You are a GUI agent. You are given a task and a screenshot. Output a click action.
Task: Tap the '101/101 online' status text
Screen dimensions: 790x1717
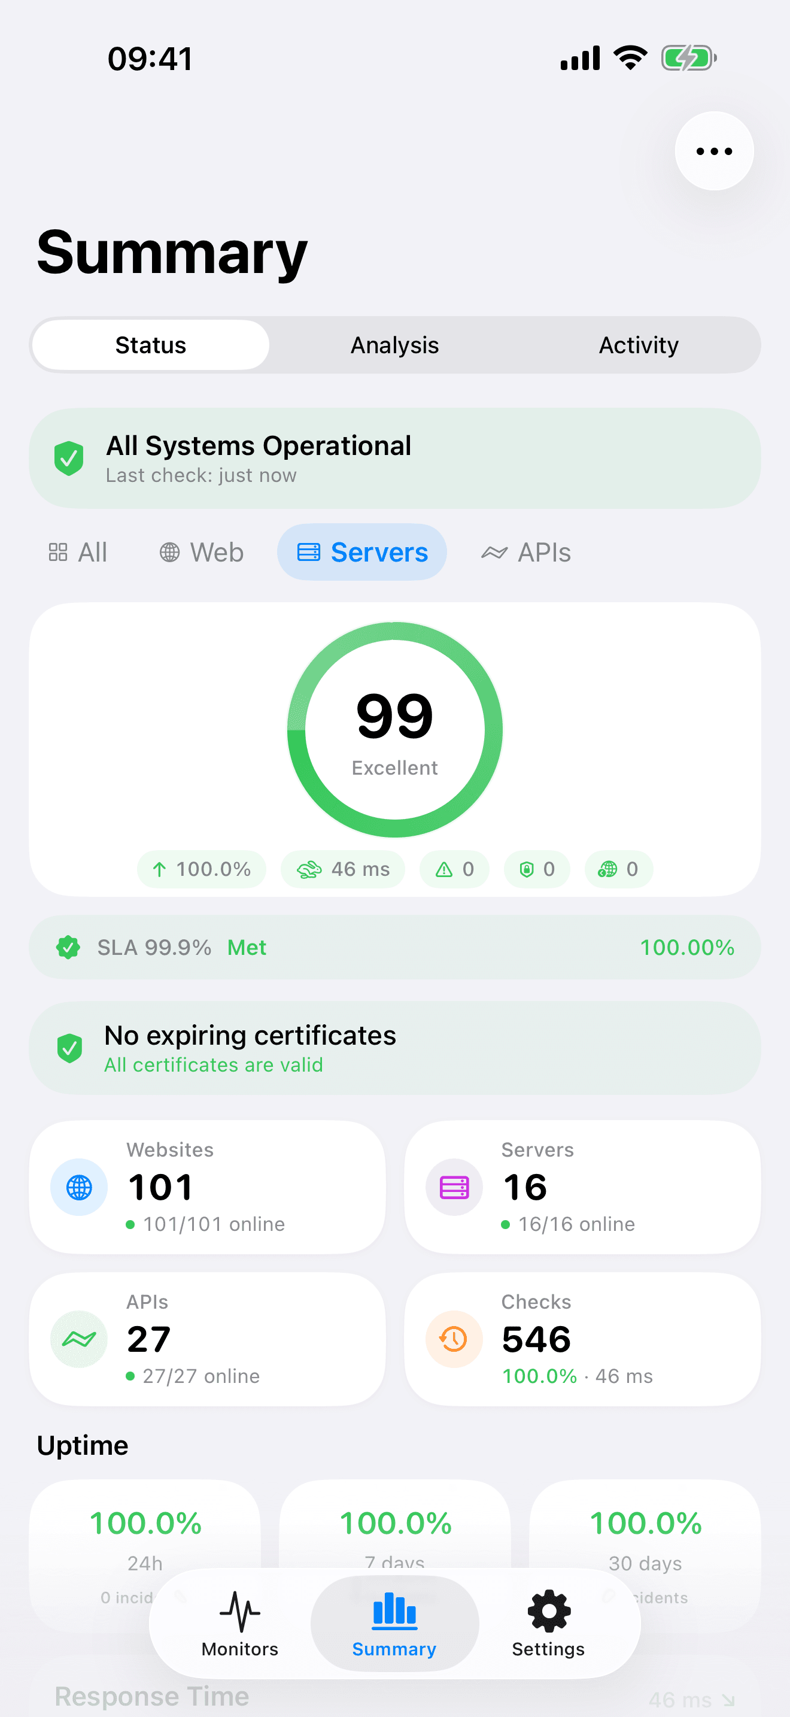point(214,1224)
